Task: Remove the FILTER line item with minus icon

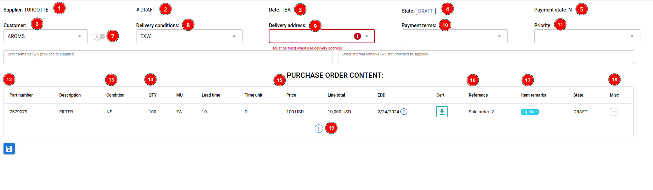Action: 613,112
